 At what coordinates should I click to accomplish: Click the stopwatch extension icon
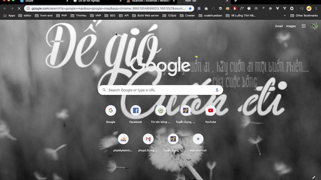coord(249,8)
